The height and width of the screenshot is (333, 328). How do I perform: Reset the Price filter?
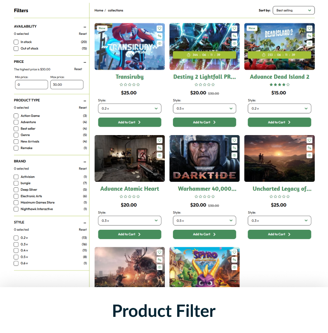pyautogui.click(x=78, y=69)
